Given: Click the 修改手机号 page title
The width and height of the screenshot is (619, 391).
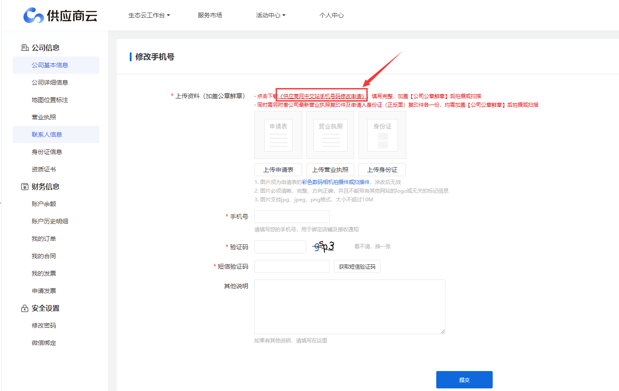Looking at the screenshot, I should tap(155, 57).
